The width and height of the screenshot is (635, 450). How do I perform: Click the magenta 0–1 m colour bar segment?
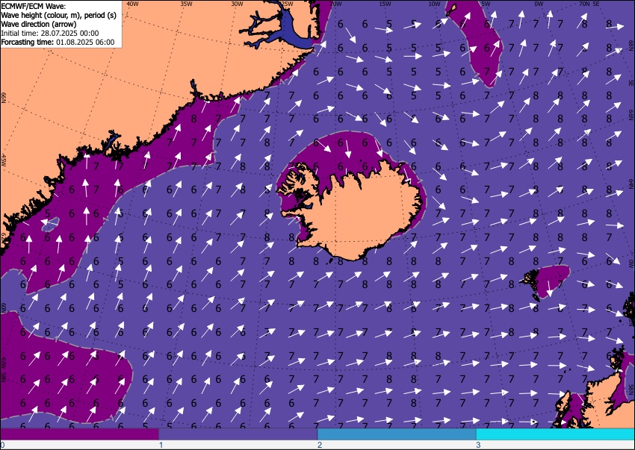tap(80, 434)
